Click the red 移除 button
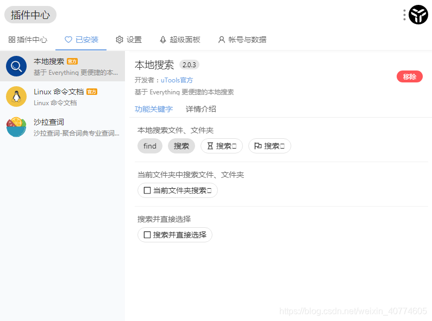432x321 pixels. 409,76
